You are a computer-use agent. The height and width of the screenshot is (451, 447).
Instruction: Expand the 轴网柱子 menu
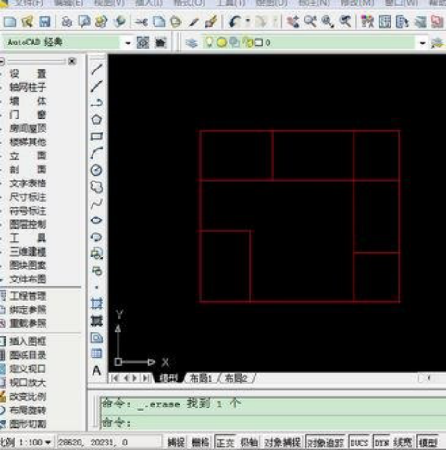coord(28,87)
